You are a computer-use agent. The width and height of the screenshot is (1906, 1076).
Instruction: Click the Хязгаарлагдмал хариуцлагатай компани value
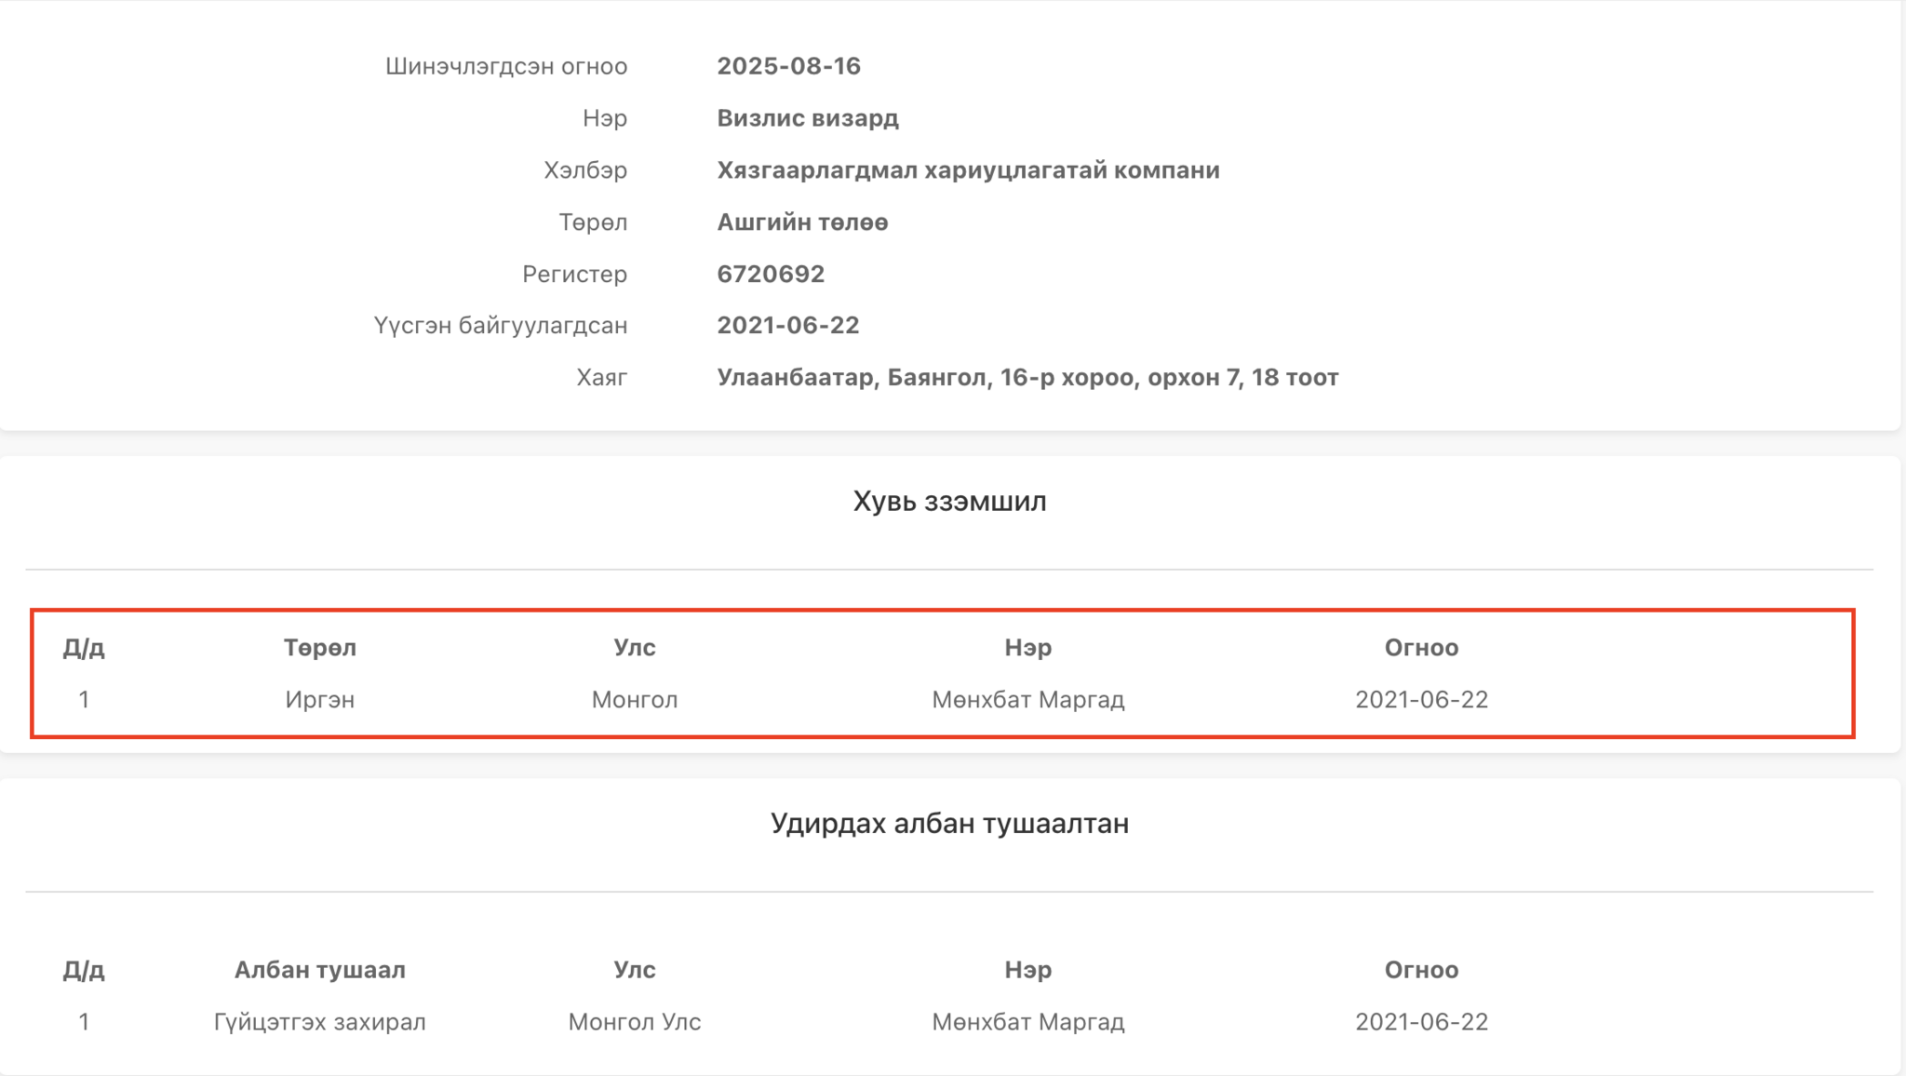coord(968,170)
